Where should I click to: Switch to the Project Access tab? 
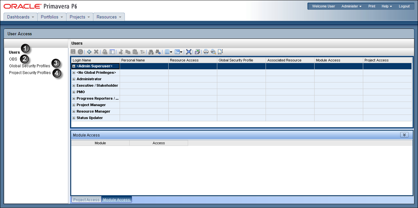[86, 200]
